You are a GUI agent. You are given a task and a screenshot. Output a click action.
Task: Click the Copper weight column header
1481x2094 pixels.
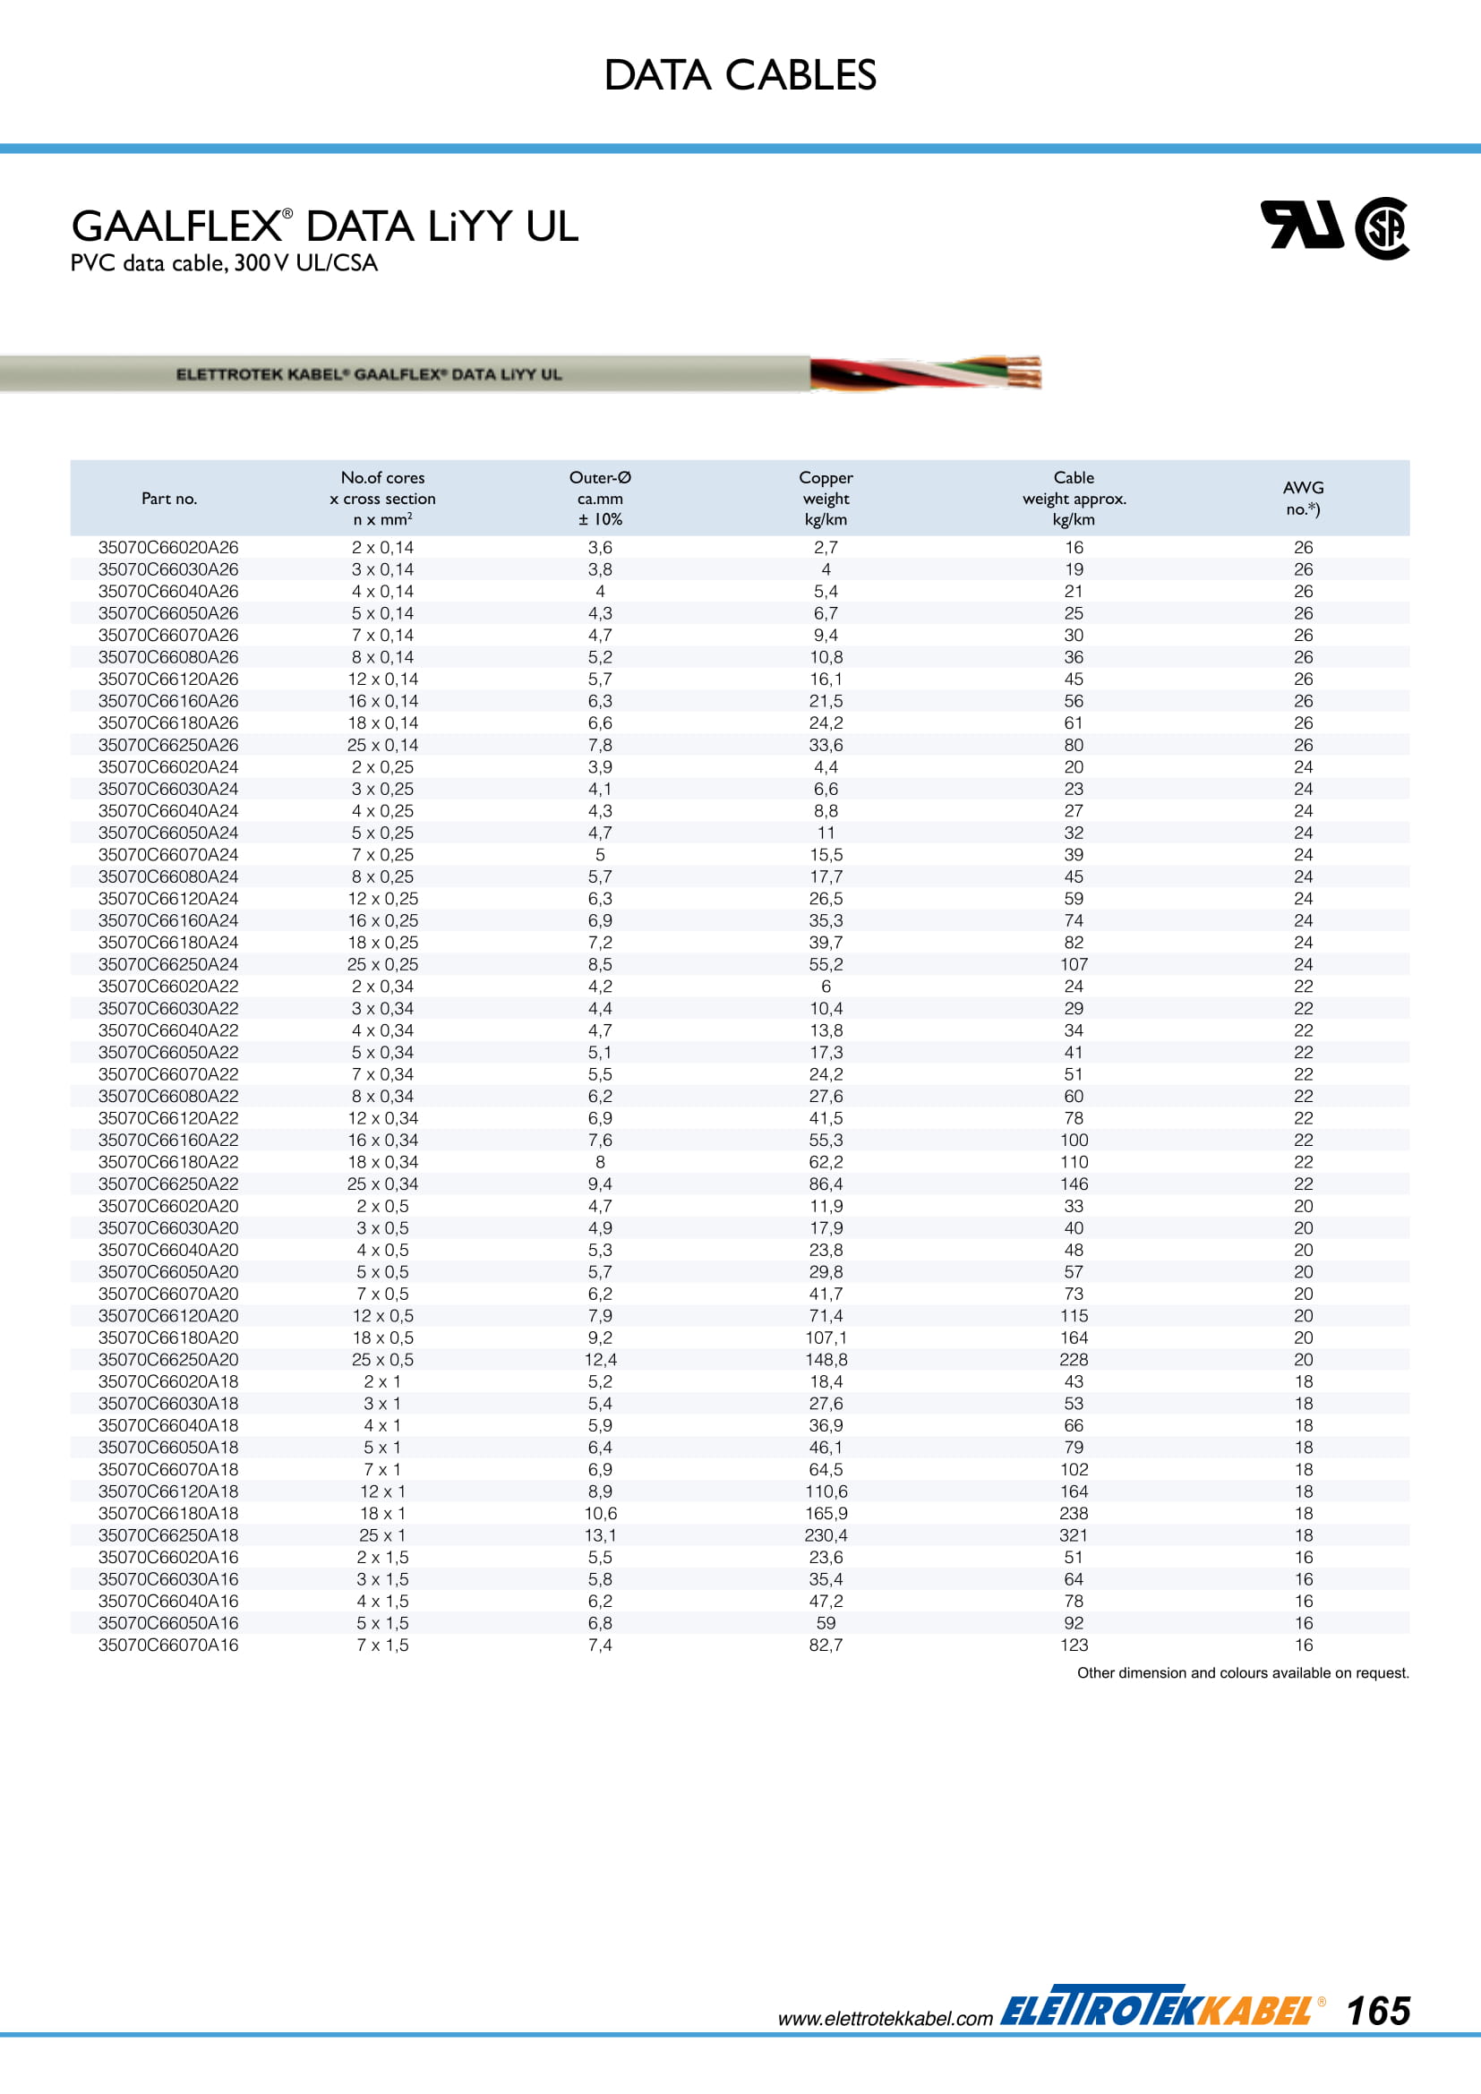pos(826,498)
